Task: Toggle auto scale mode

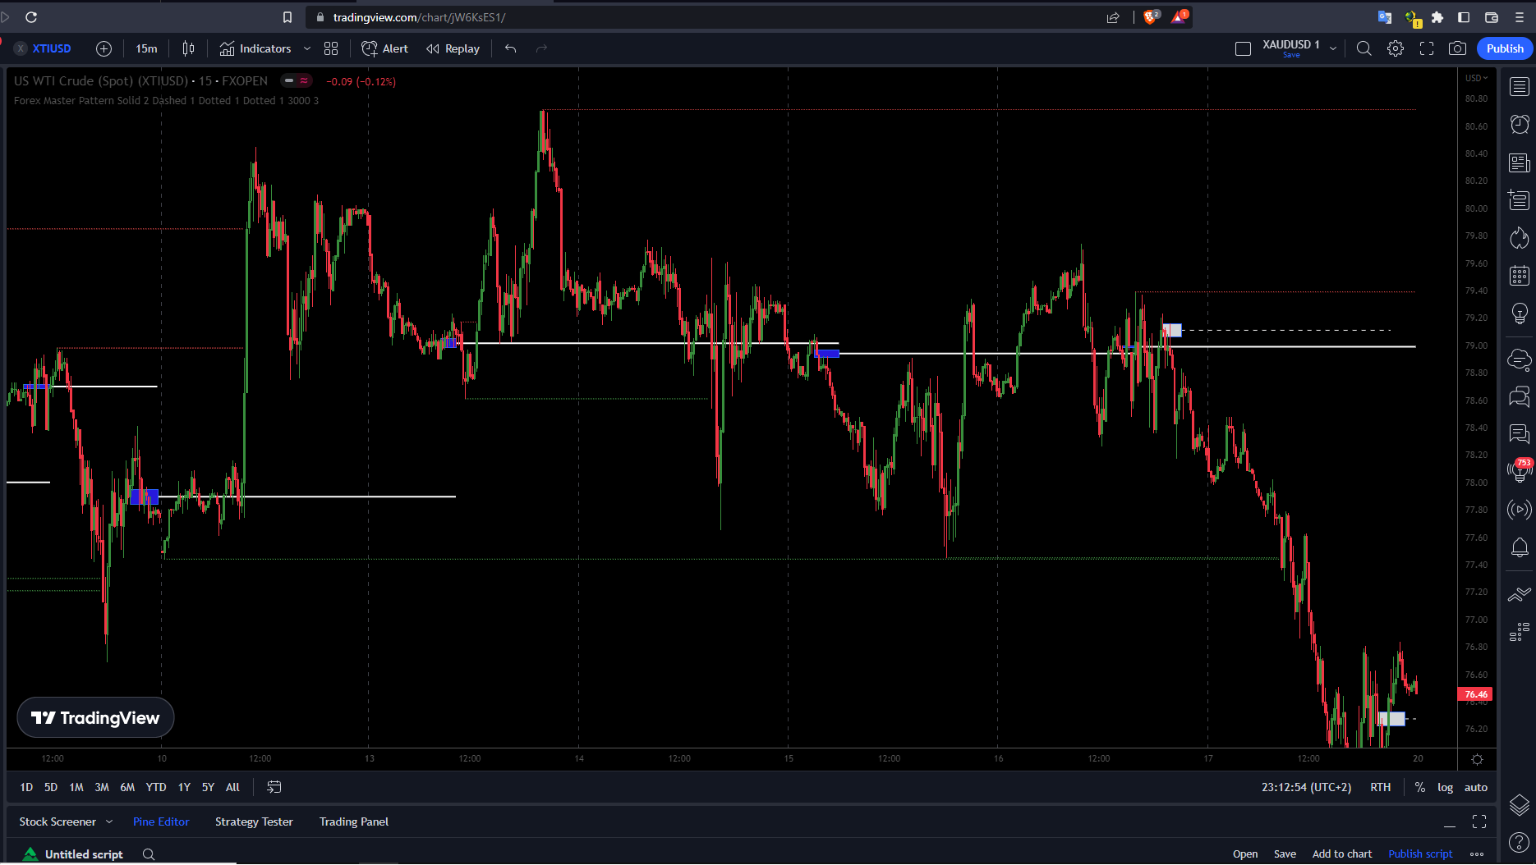Action: pos(1476,787)
